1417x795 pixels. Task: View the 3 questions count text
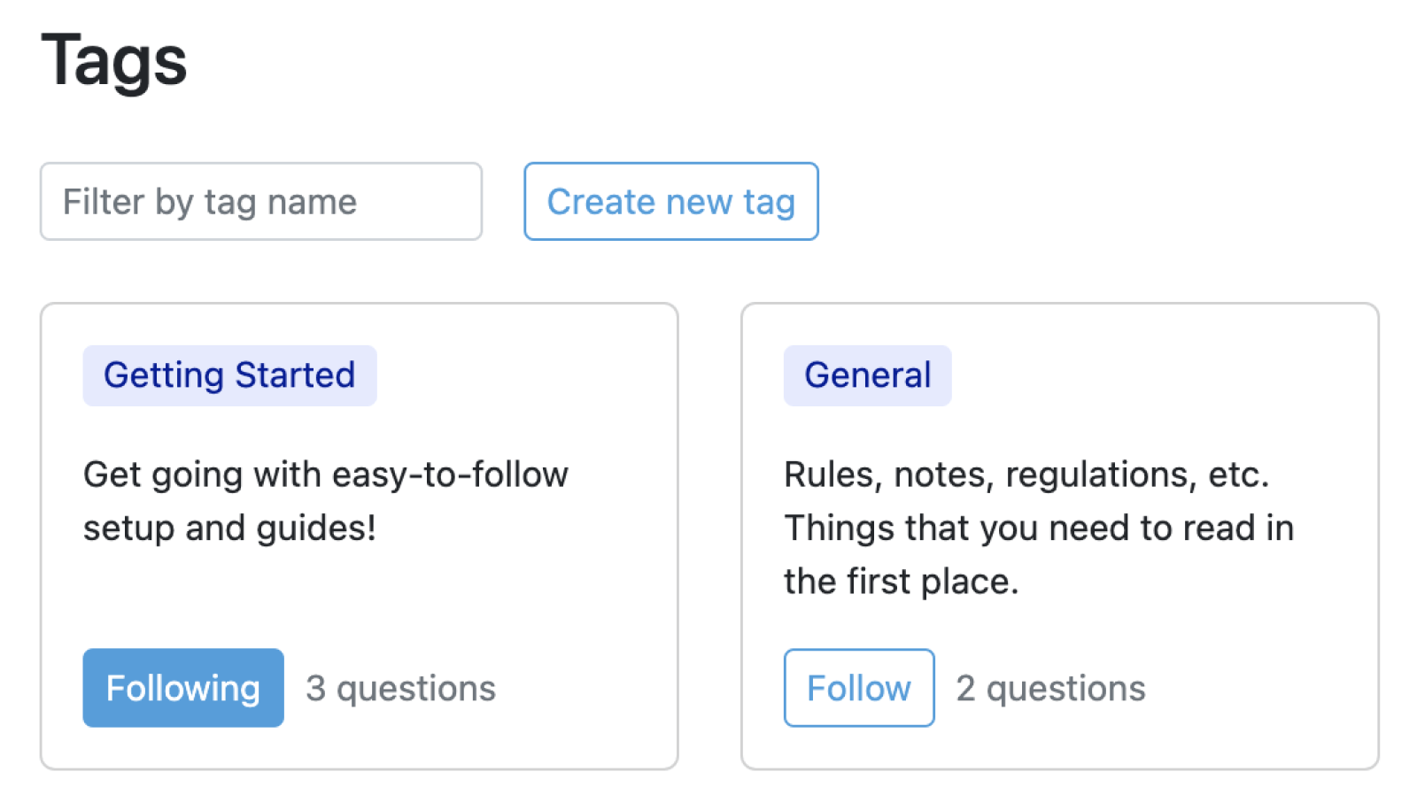click(x=400, y=689)
